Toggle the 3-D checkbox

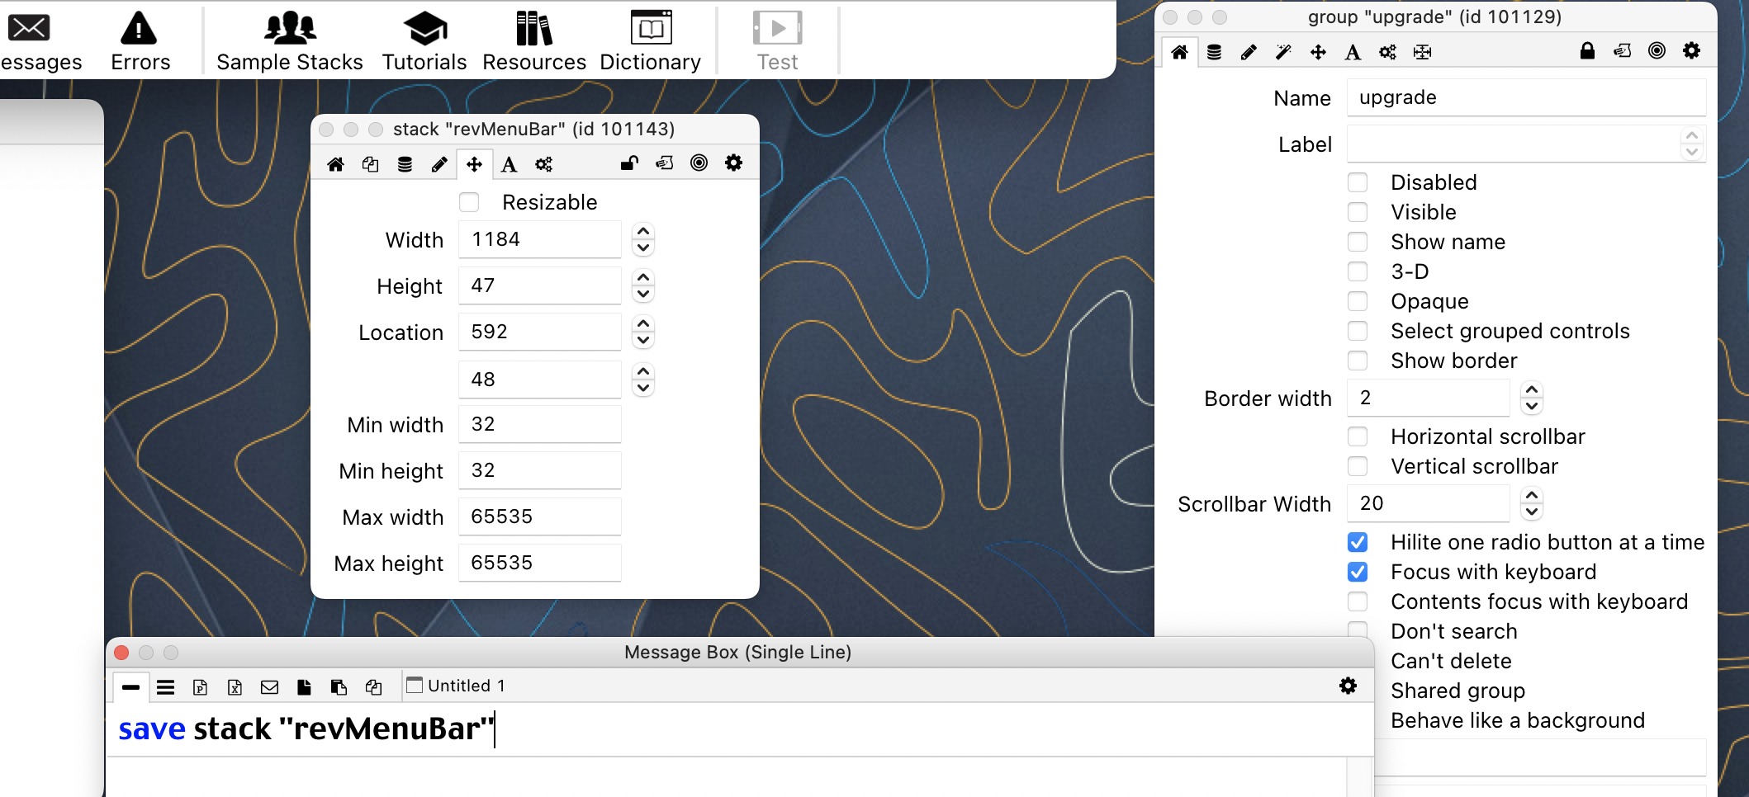[1358, 271]
